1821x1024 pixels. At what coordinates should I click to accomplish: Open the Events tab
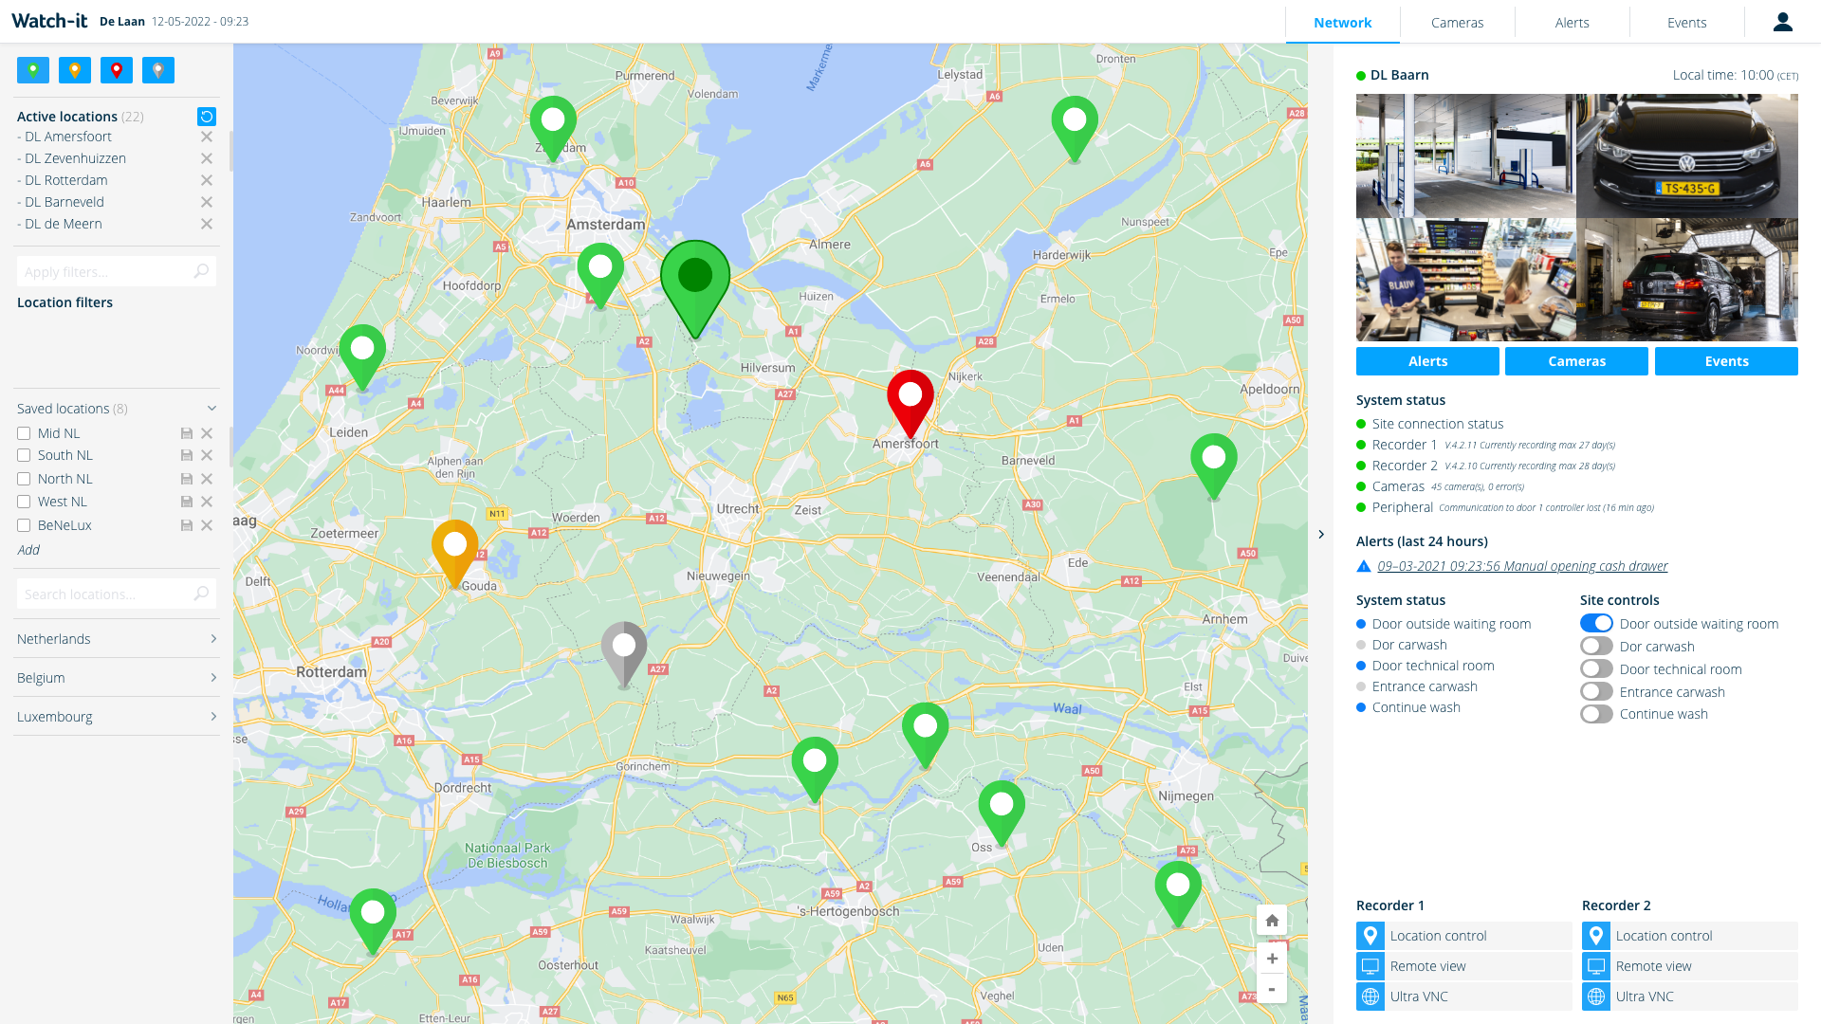pyautogui.click(x=1686, y=23)
